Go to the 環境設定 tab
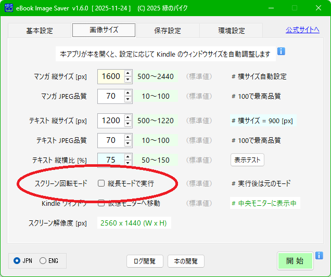The height and width of the screenshot is (277, 331). (232, 31)
